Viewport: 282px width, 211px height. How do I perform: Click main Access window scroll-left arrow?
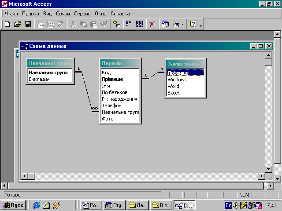click(x=4, y=186)
